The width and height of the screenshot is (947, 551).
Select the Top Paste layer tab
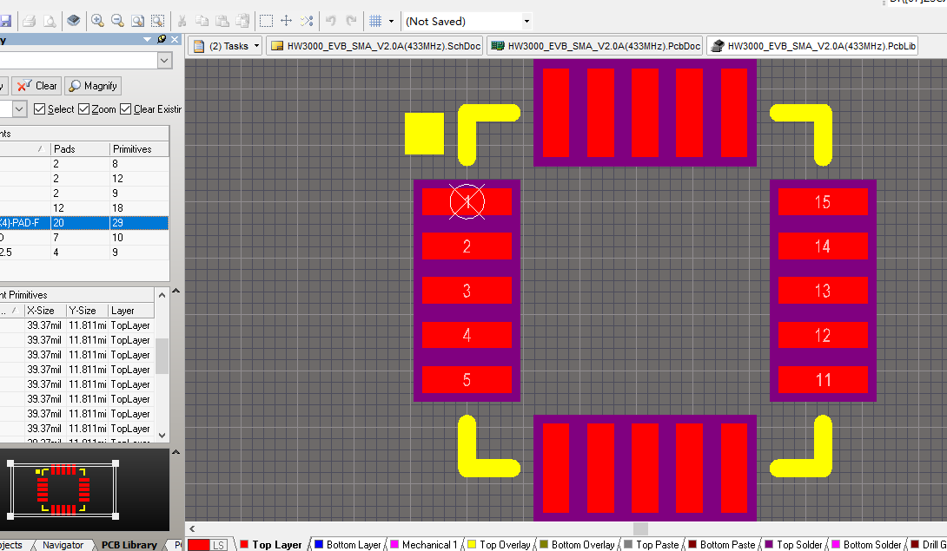click(x=651, y=544)
